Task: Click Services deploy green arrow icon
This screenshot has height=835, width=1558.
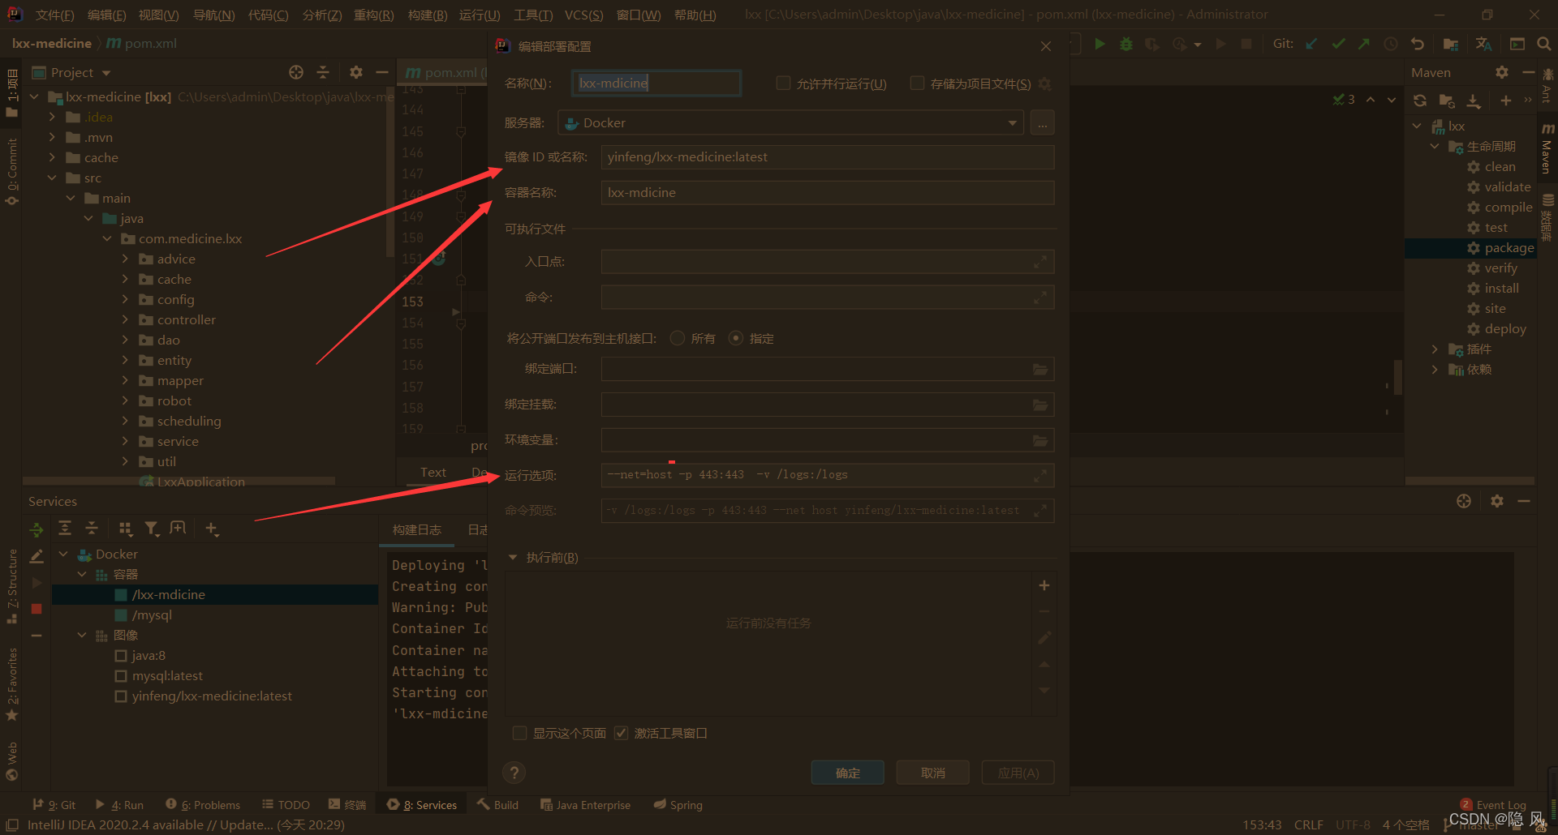Action: coord(37,530)
